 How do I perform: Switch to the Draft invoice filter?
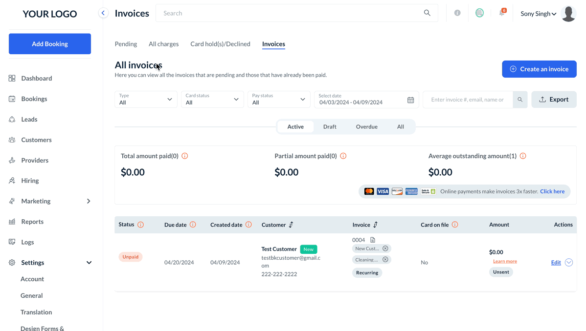tap(330, 127)
